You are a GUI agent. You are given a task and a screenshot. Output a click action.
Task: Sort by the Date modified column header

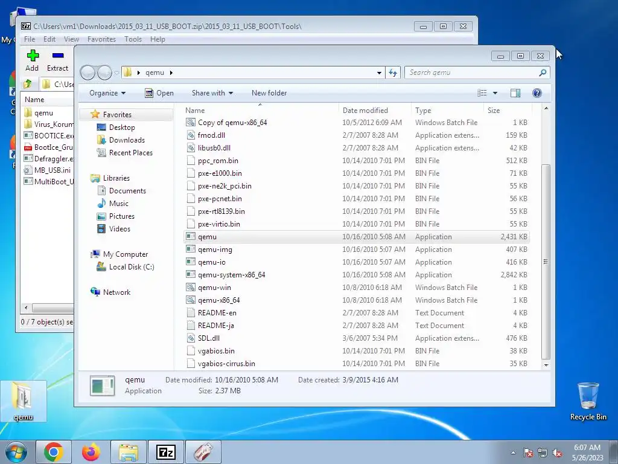374,111
